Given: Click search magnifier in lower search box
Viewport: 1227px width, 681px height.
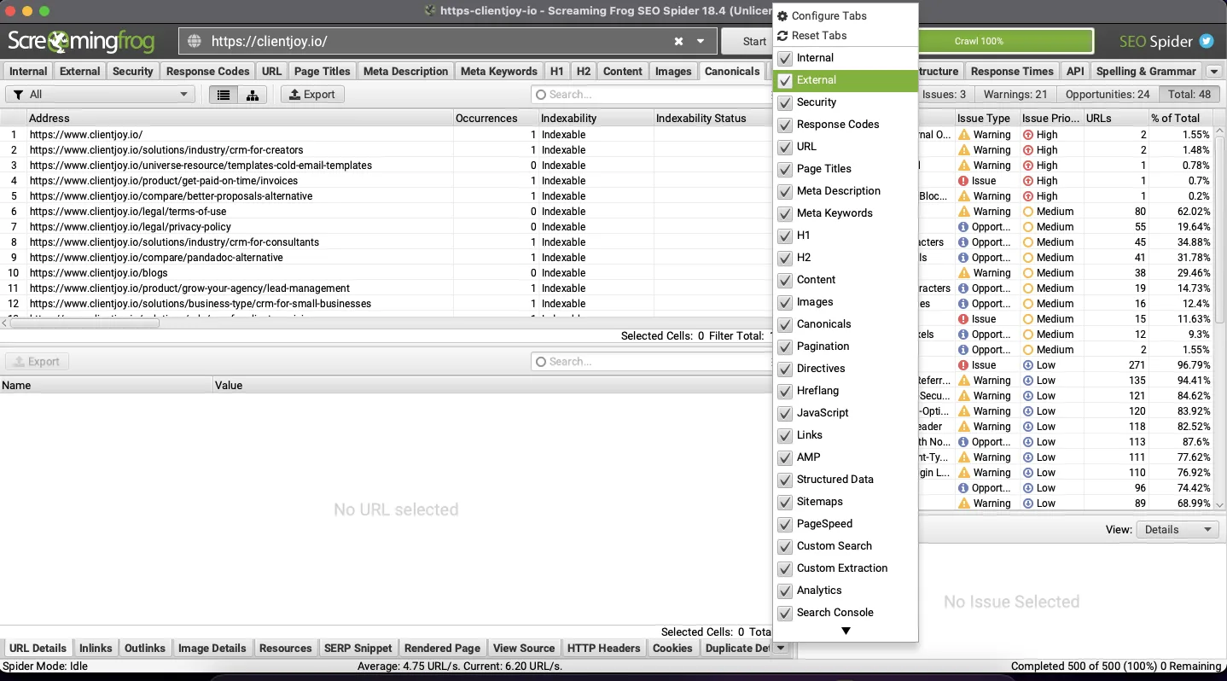Looking at the screenshot, I should 540,362.
